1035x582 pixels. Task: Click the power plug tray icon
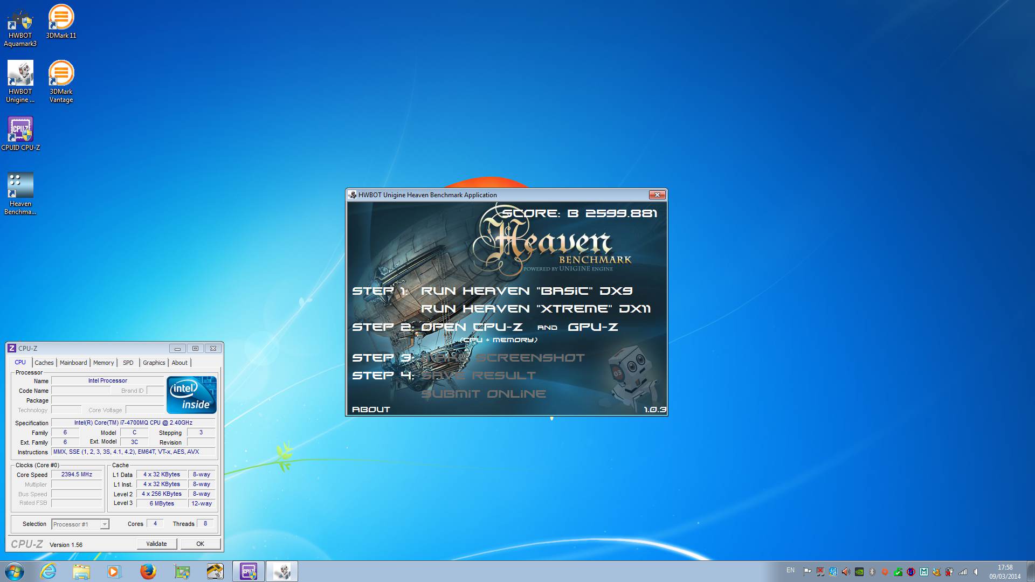(949, 572)
